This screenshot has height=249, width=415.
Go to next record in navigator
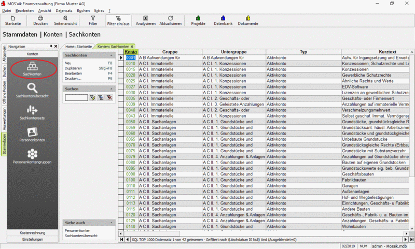(406, 240)
